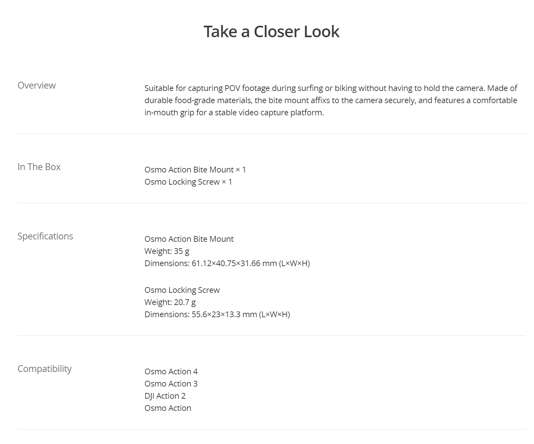Select the Overview section label
The image size is (534, 444).
37,85
